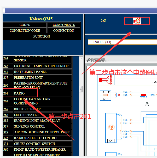This screenshot has width=157, height=158.
Task: Open component code 244 link
Action: (x=6, y=58)
